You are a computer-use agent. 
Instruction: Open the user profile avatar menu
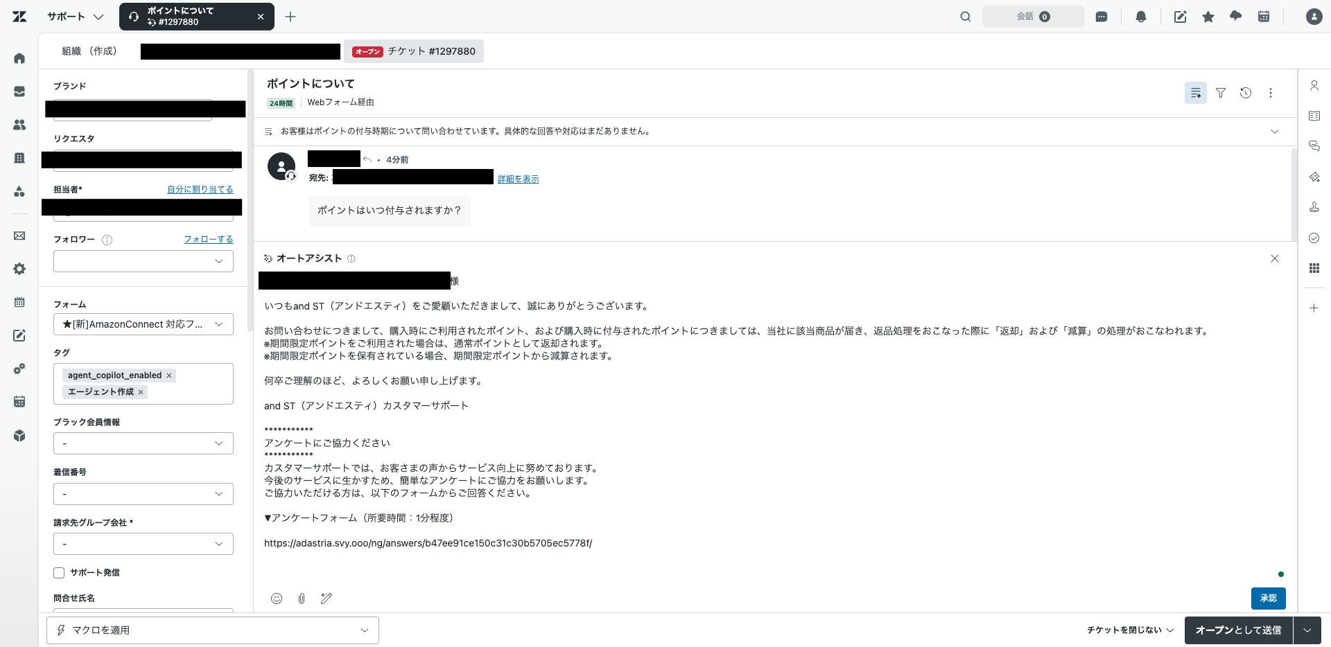click(1314, 17)
